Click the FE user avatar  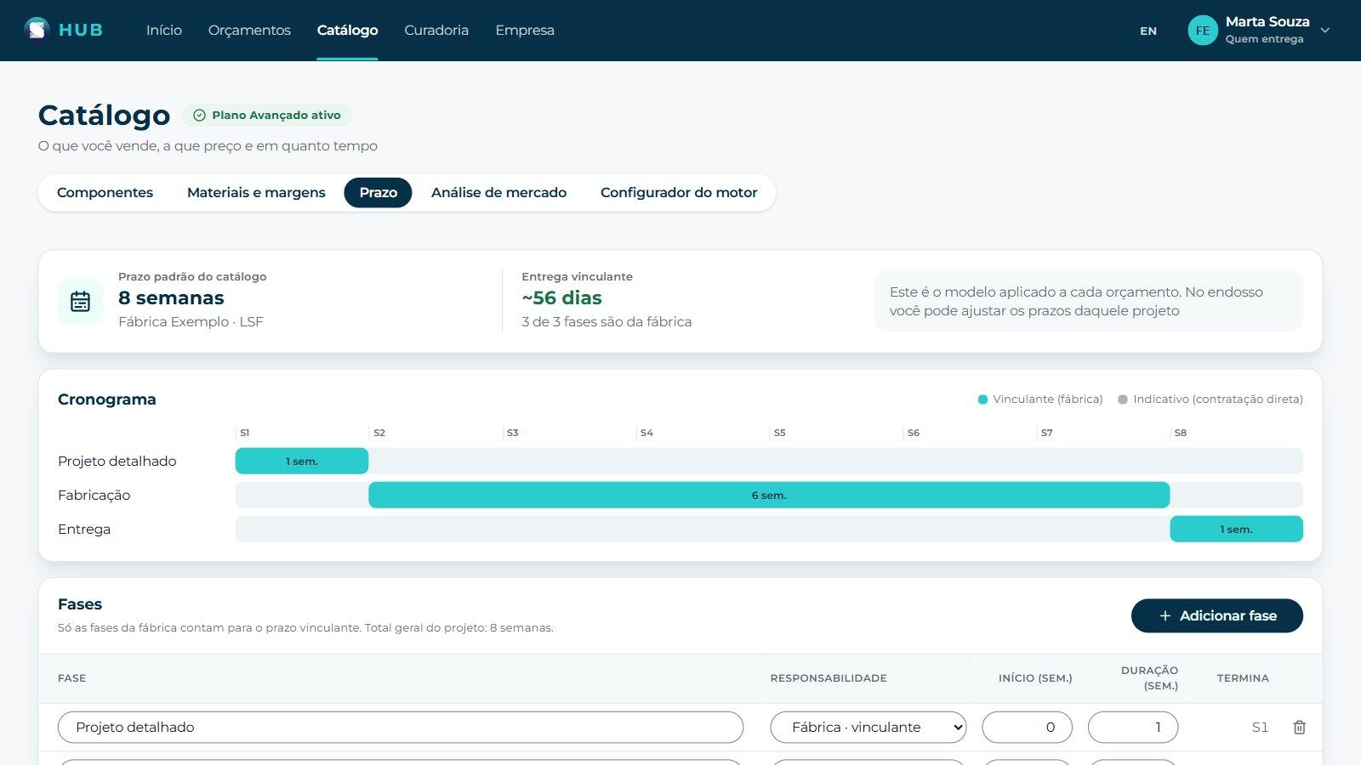click(1203, 31)
